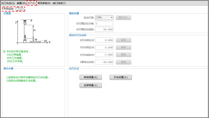Click the 全部测量(Z) button

pyautogui.click(x=91, y=85)
